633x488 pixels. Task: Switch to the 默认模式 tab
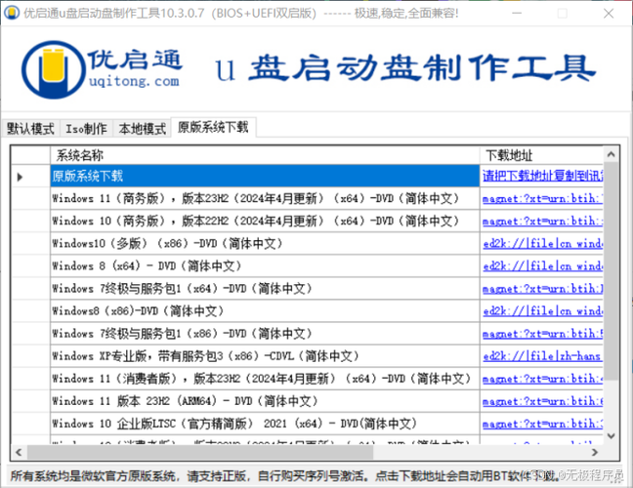pyautogui.click(x=30, y=129)
